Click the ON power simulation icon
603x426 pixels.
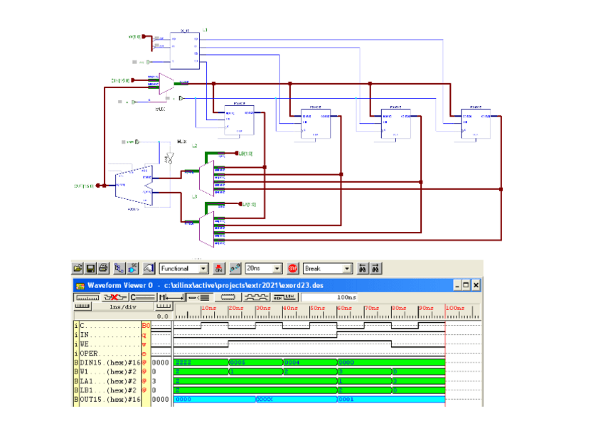click(219, 269)
